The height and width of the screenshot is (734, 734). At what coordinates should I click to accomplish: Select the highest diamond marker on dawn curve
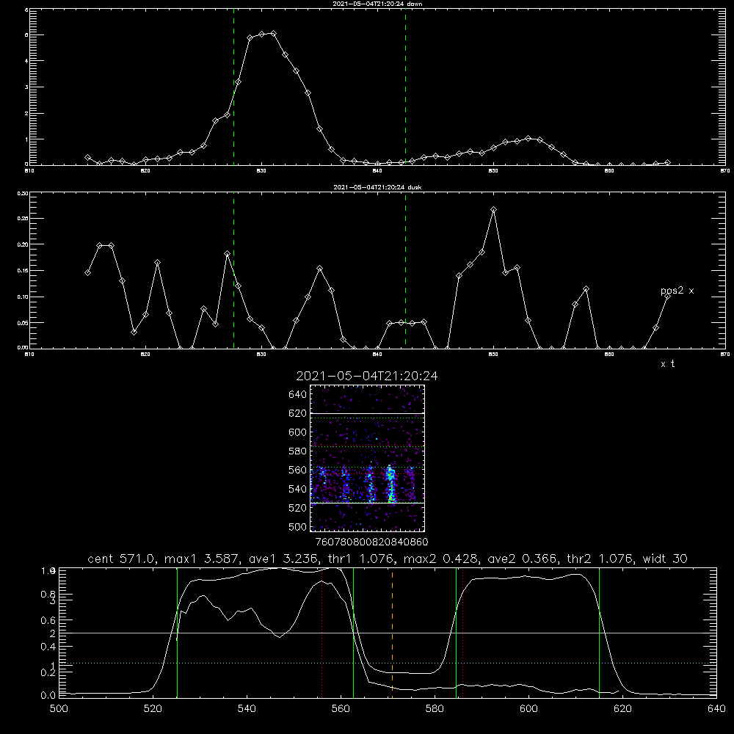tap(273, 33)
